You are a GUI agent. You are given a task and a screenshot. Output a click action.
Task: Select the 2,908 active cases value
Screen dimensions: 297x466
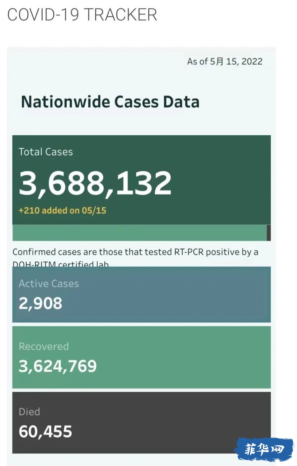point(41,304)
